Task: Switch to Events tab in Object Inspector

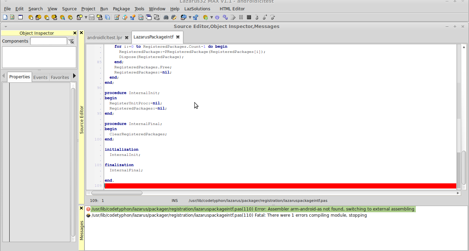Action: click(40, 77)
